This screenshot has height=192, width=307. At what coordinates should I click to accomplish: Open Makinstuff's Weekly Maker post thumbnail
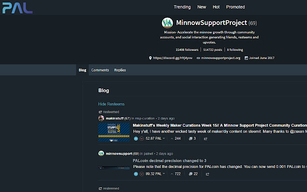tap(114, 132)
